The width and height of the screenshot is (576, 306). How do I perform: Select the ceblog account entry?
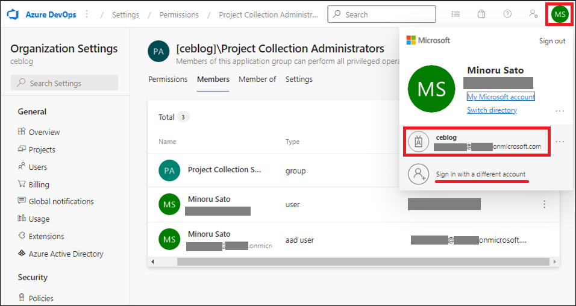pos(477,142)
